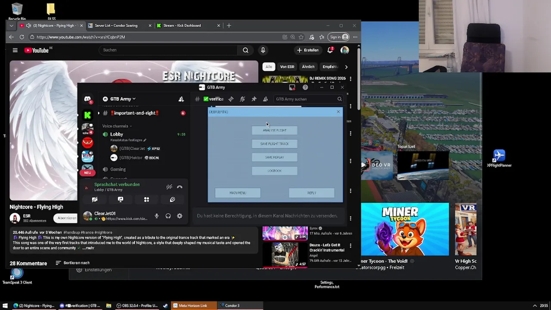Click the browser back arrow
Image resolution: width=551 pixels, height=310 pixels.
(x=11, y=37)
